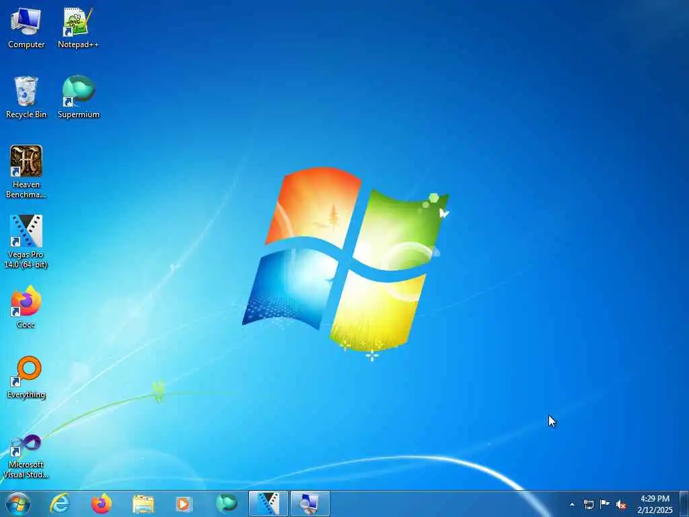689x517 pixels.
Task: Switch to the magnifier-and-monitor taskbar window
Action: tap(310, 504)
